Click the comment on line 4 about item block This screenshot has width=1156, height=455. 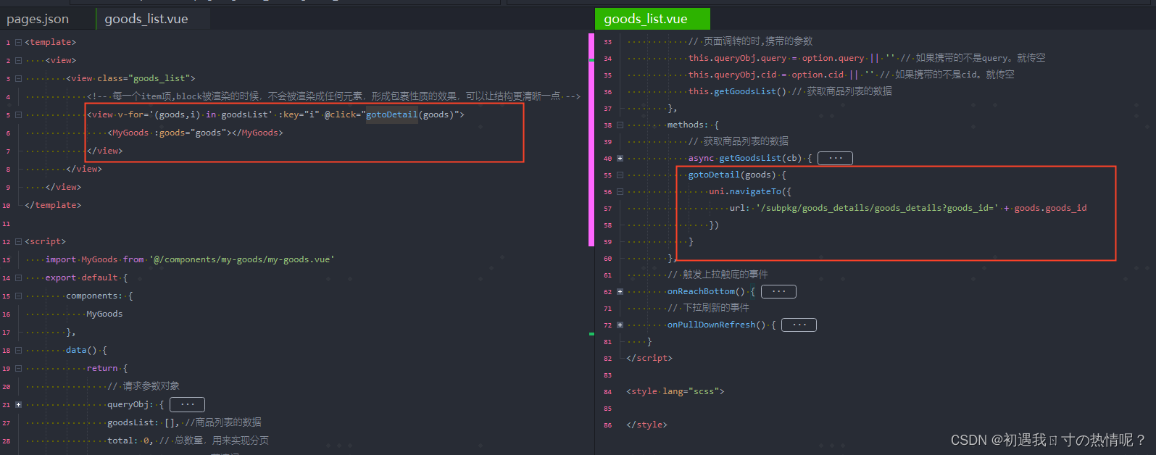tap(333, 96)
